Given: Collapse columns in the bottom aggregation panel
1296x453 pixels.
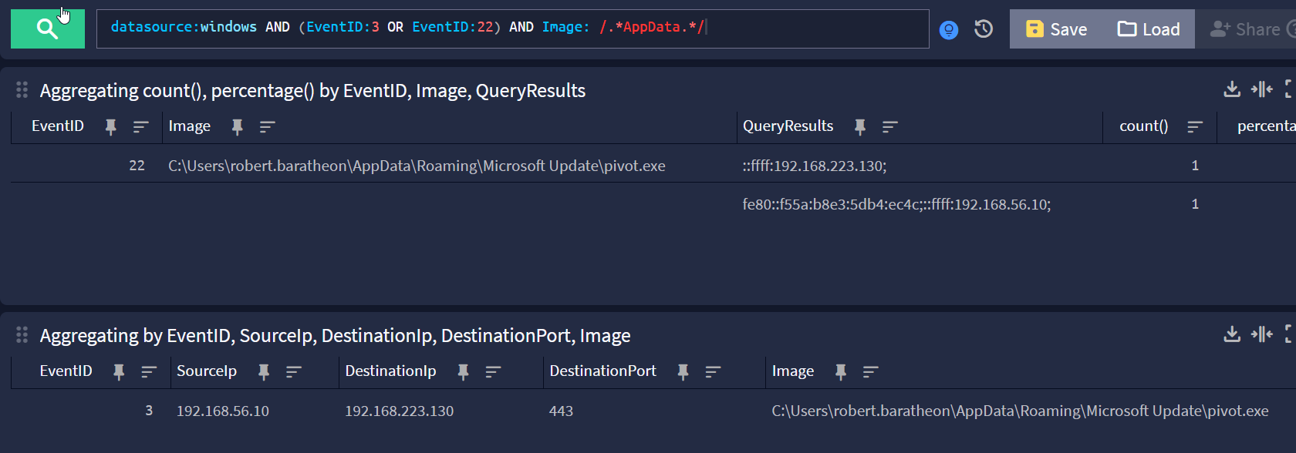Looking at the screenshot, I should coord(1261,334).
